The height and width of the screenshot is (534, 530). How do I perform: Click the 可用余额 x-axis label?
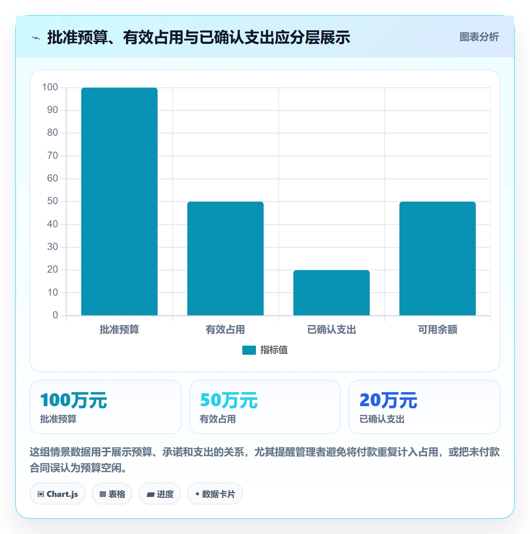tap(437, 330)
